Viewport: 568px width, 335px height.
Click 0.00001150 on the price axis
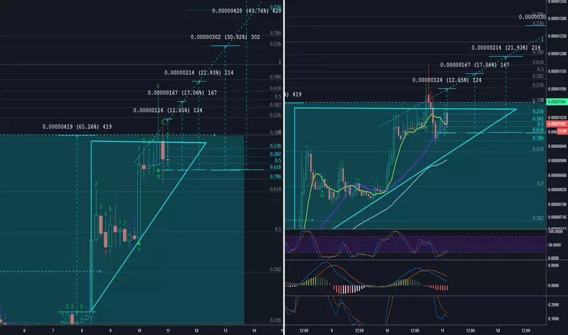558,71
